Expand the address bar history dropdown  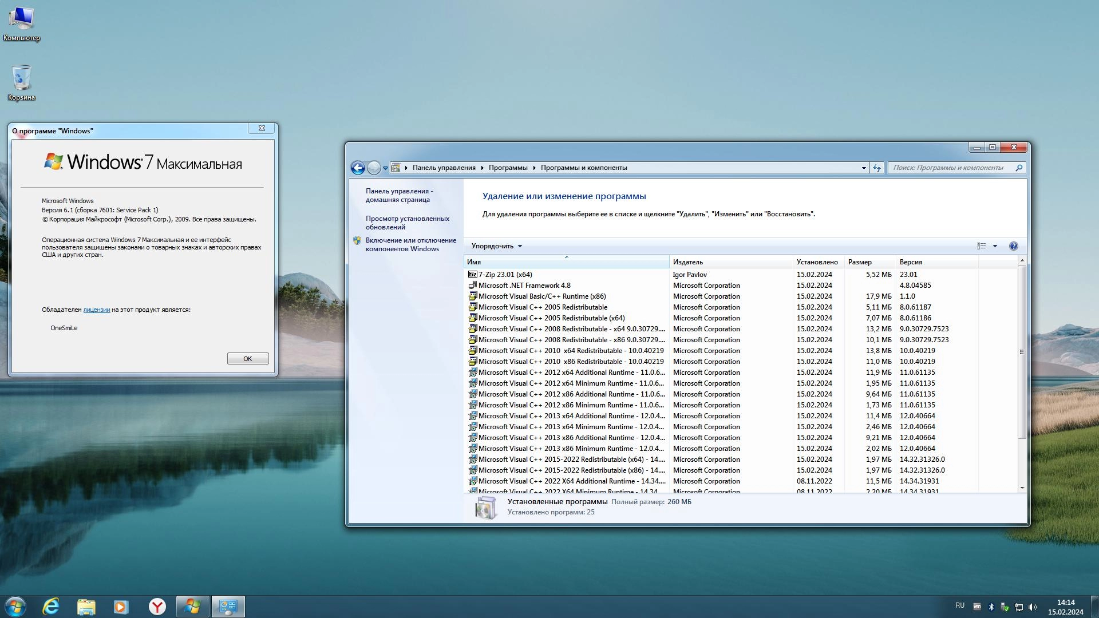864,168
